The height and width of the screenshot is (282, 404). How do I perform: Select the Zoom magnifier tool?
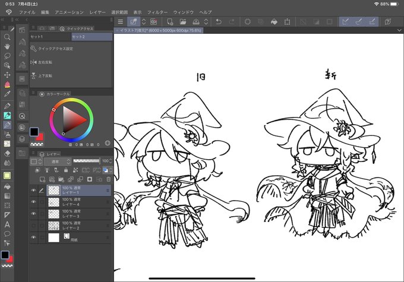point(7,37)
